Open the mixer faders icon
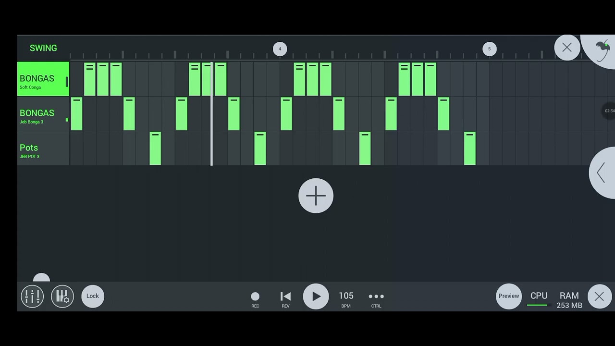Viewport: 615px width, 346px height. [32, 296]
